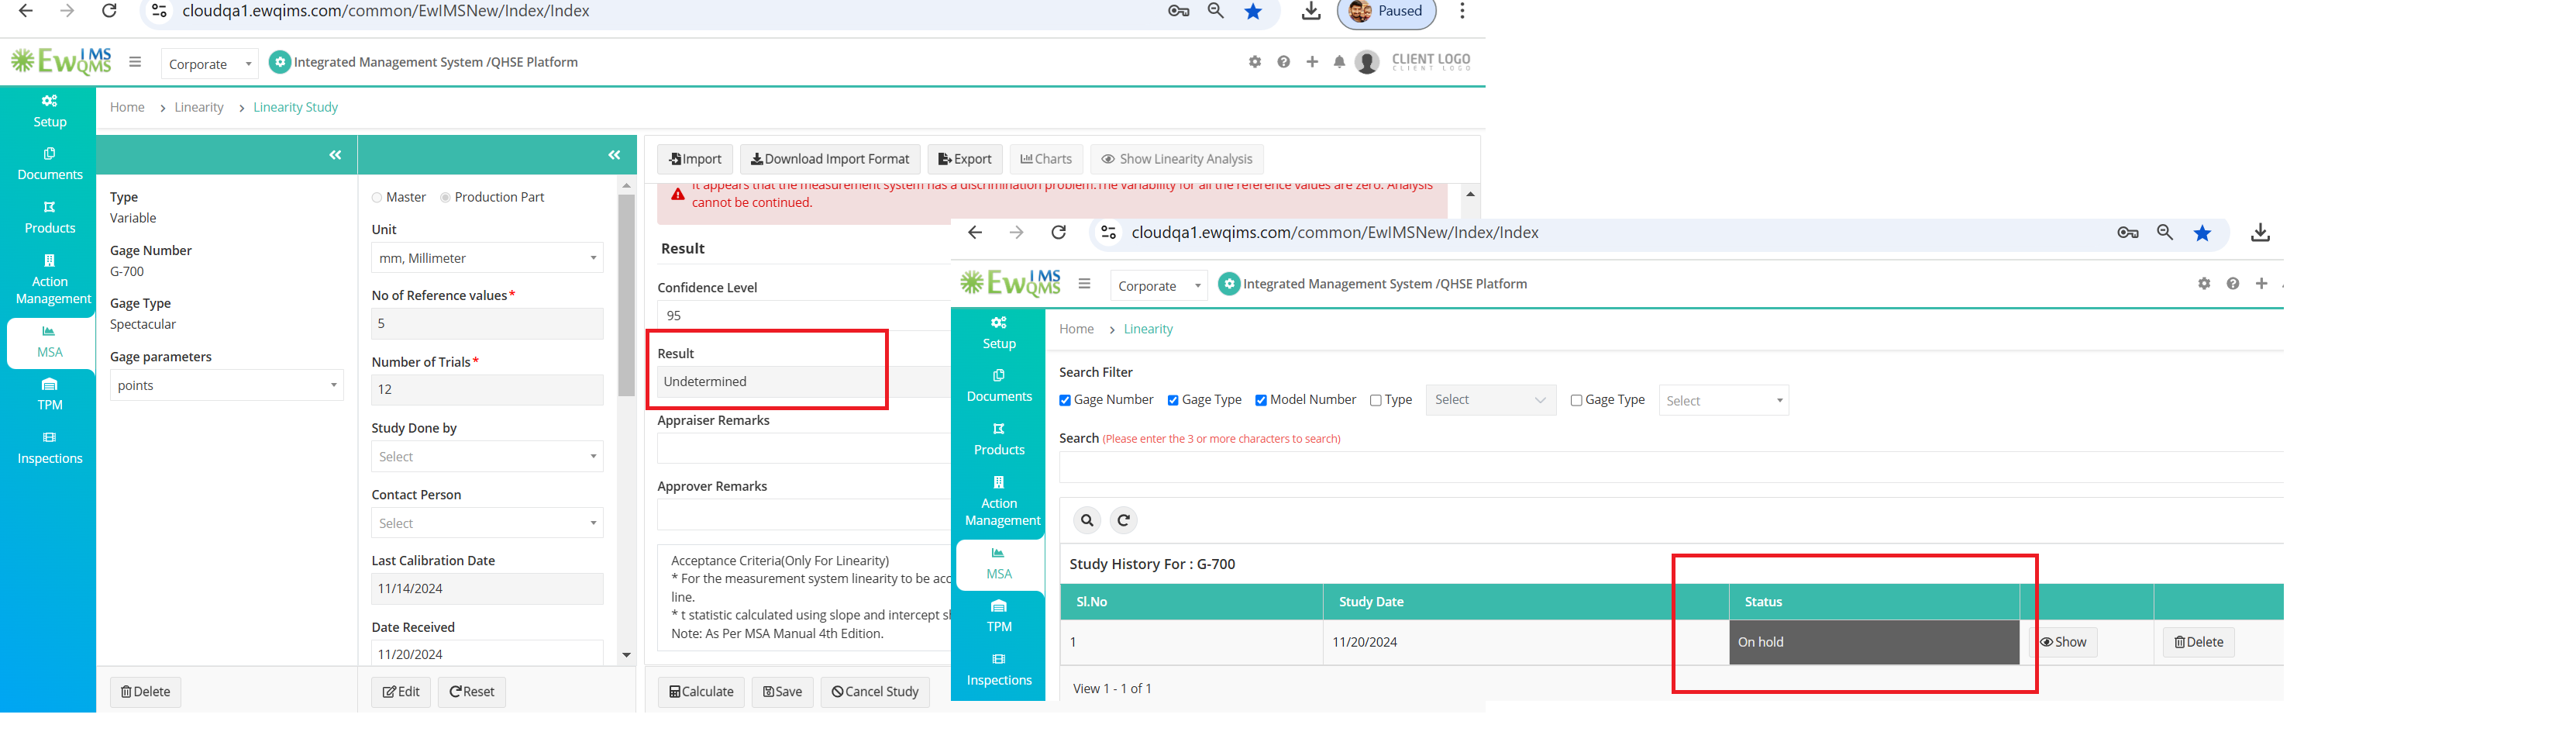Image resolution: width=2576 pixels, height=742 pixels.
Task: Open Inspections in the right window sidebar
Action: click(998, 670)
